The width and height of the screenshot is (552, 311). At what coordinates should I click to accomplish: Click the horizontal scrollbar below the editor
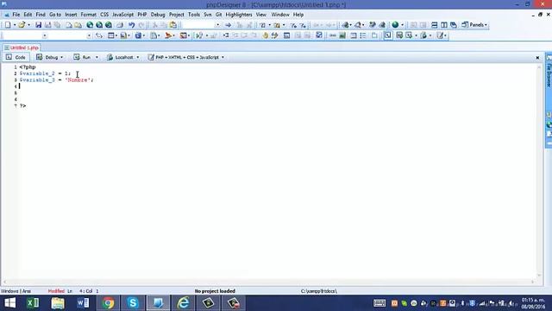(x=268, y=282)
